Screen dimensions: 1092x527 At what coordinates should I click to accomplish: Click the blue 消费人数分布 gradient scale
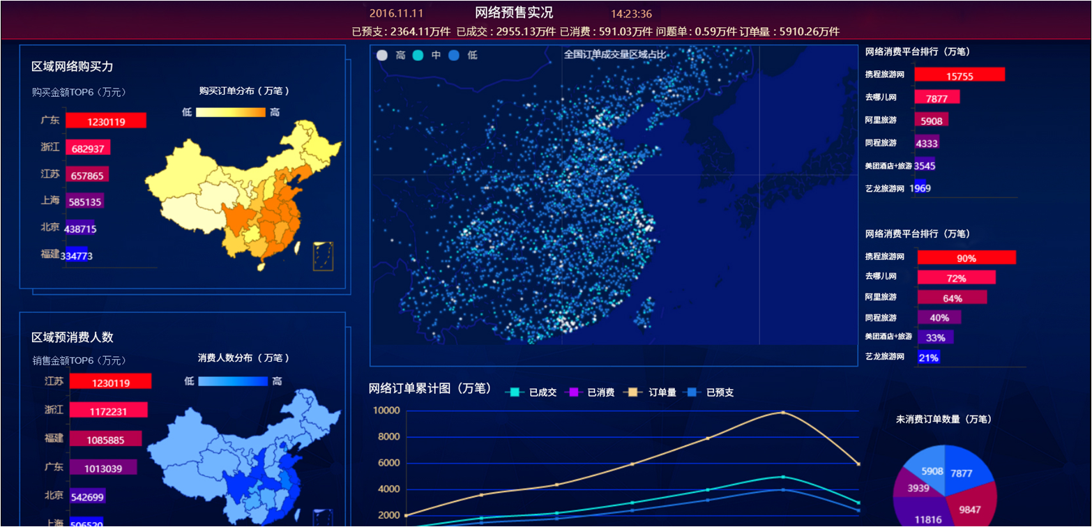tap(233, 381)
